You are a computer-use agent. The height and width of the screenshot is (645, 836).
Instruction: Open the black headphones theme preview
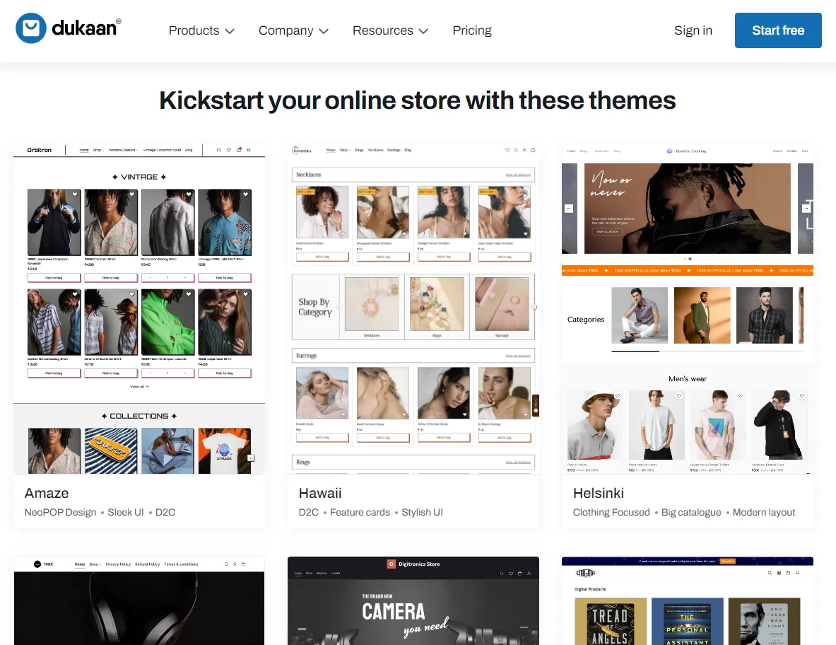[139, 600]
